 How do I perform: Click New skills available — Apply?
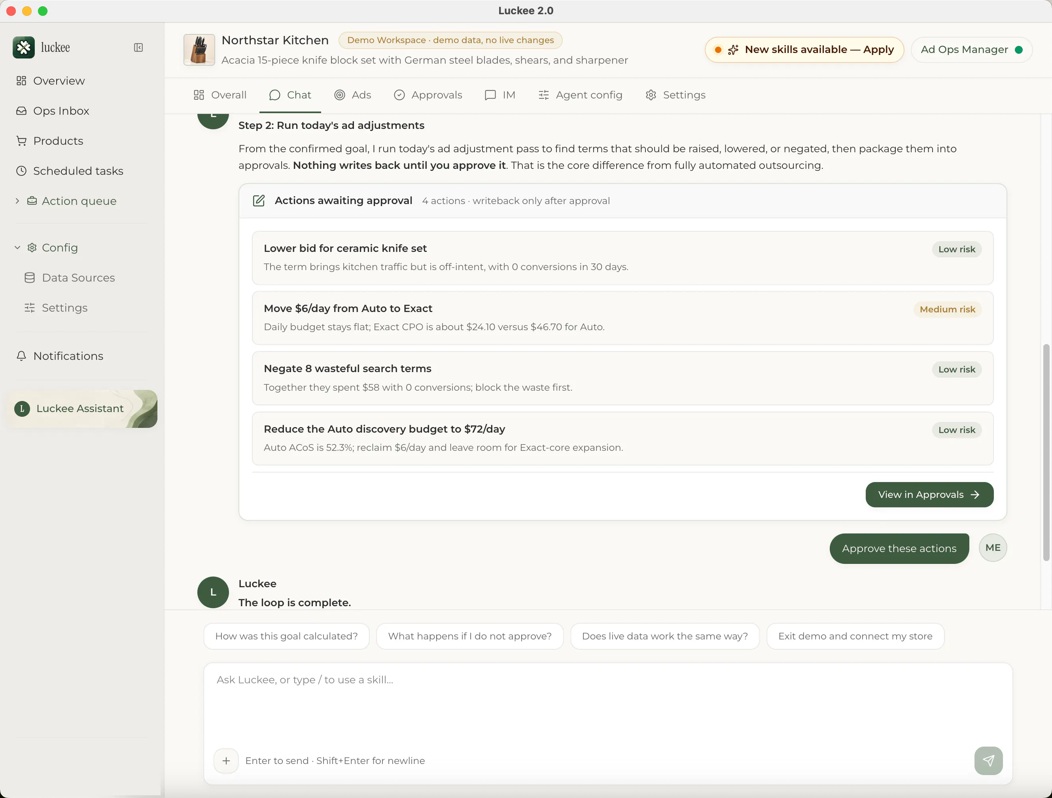tap(804, 49)
